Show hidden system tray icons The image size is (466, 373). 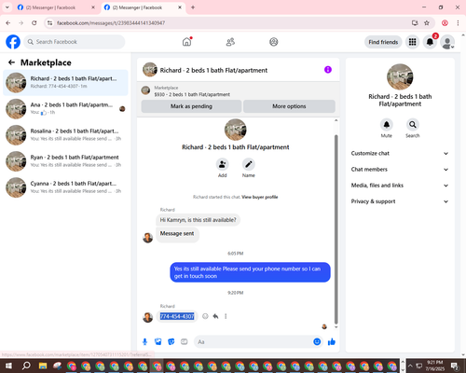point(410,366)
